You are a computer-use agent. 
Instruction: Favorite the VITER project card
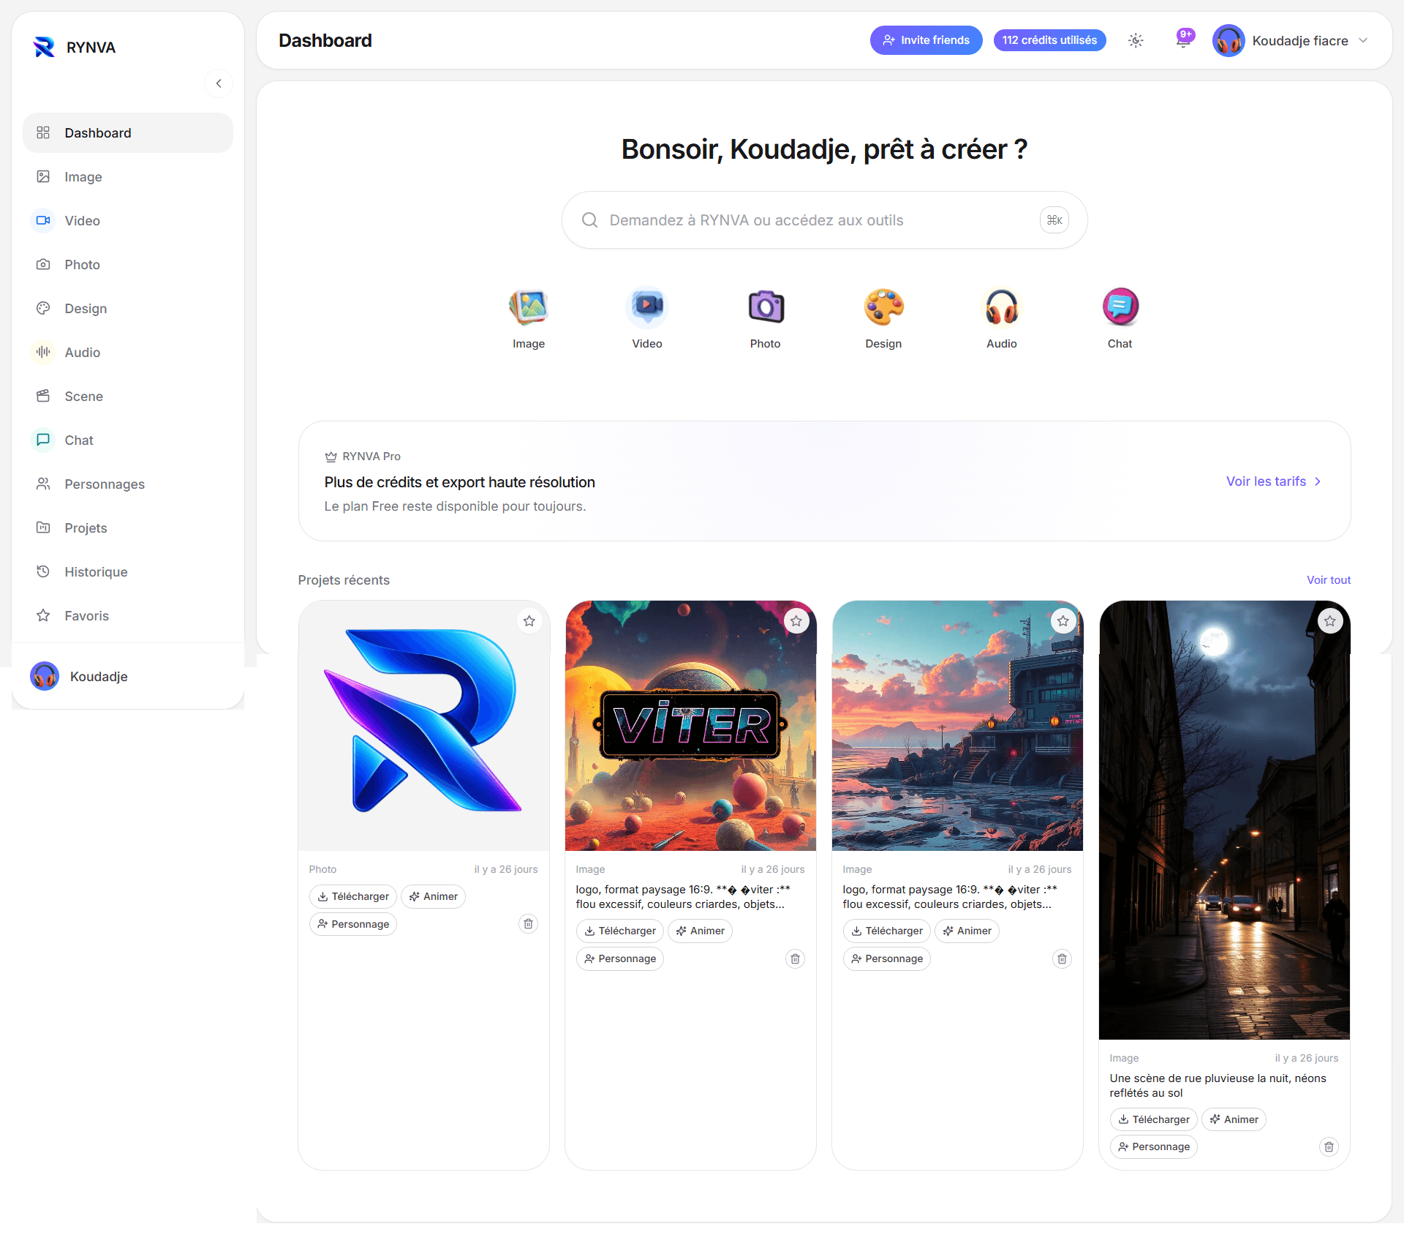coord(796,621)
